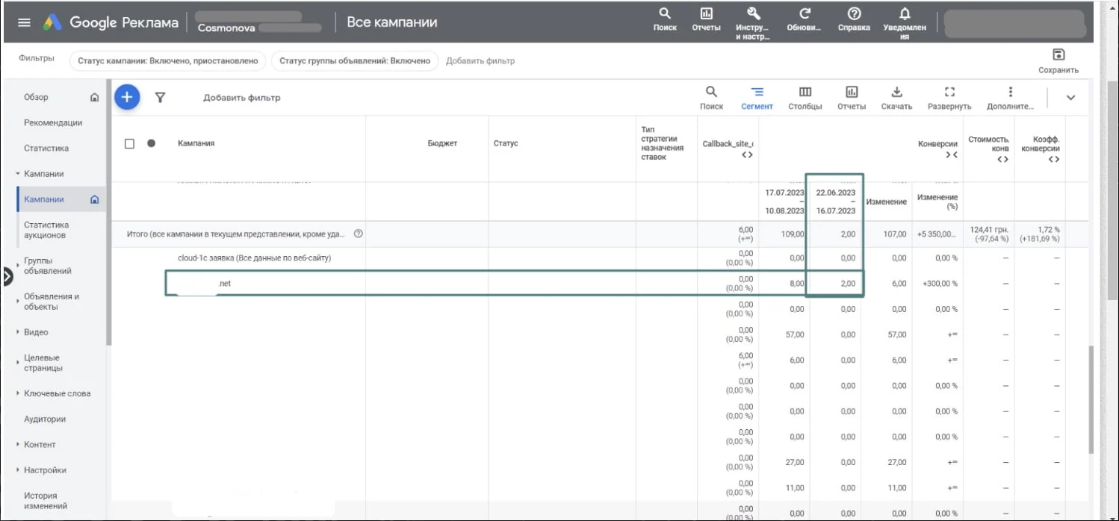Toggle the left navigation panel arrow
Viewport: 1119px width, 521px height.
(7, 277)
